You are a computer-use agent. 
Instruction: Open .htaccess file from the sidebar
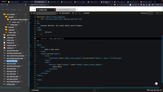10,38
